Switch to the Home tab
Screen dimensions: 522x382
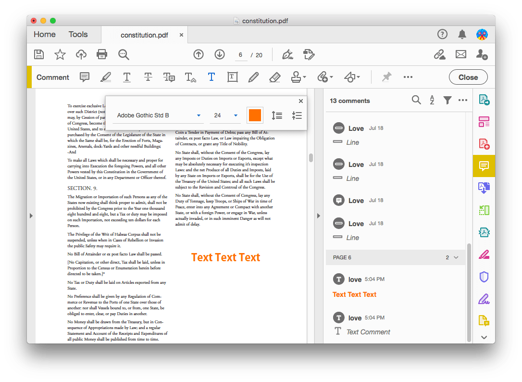click(x=44, y=34)
